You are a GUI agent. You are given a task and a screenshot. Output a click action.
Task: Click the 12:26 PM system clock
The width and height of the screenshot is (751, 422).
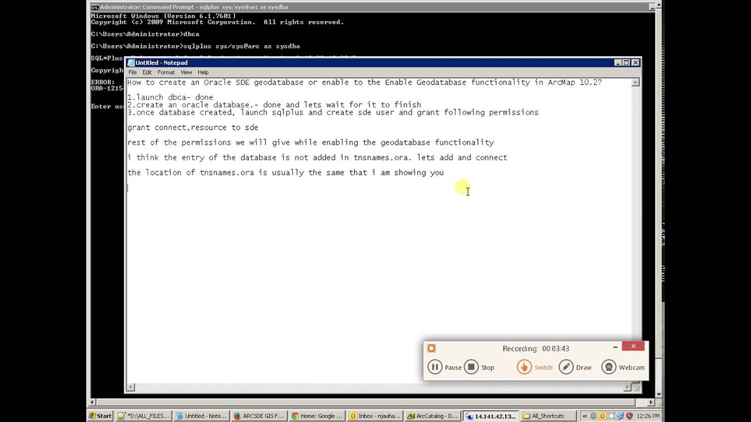[x=648, y=416]
